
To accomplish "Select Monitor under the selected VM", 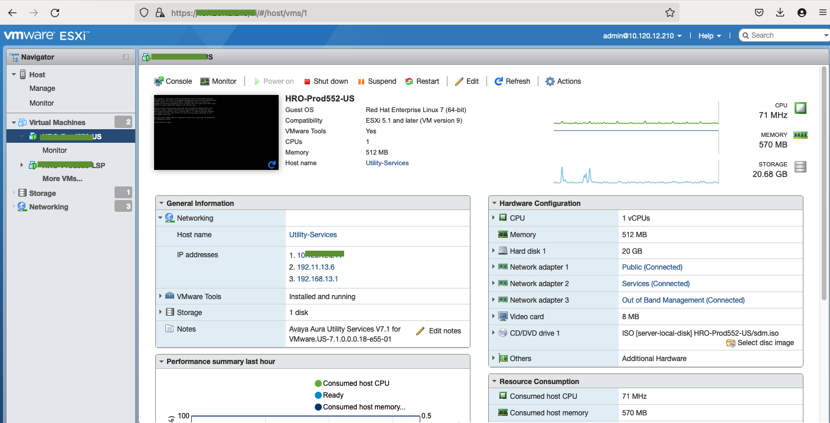I will tap(55, 150).
